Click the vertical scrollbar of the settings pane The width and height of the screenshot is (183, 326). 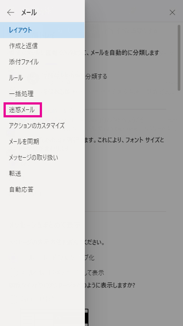pyautogui.click(x=179, y=58)
